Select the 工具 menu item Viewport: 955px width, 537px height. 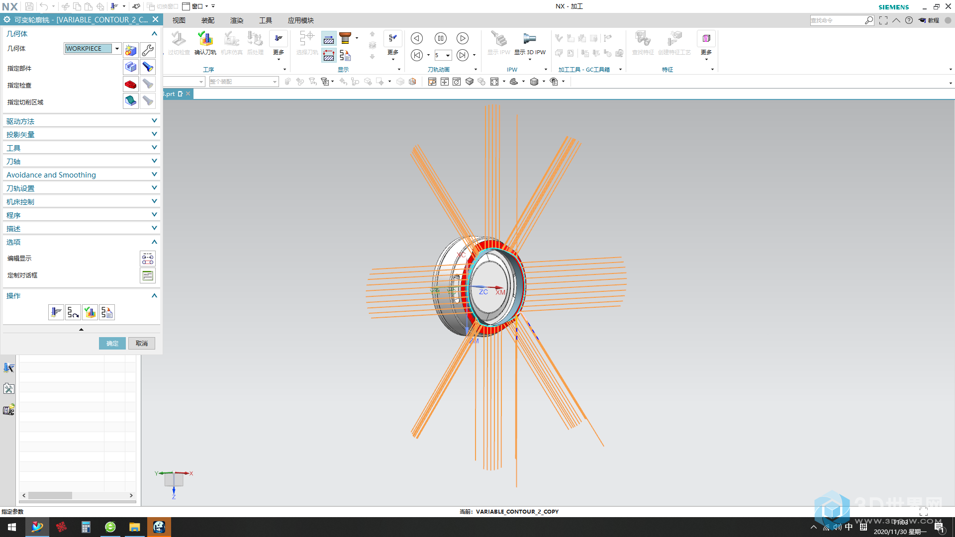265,20
